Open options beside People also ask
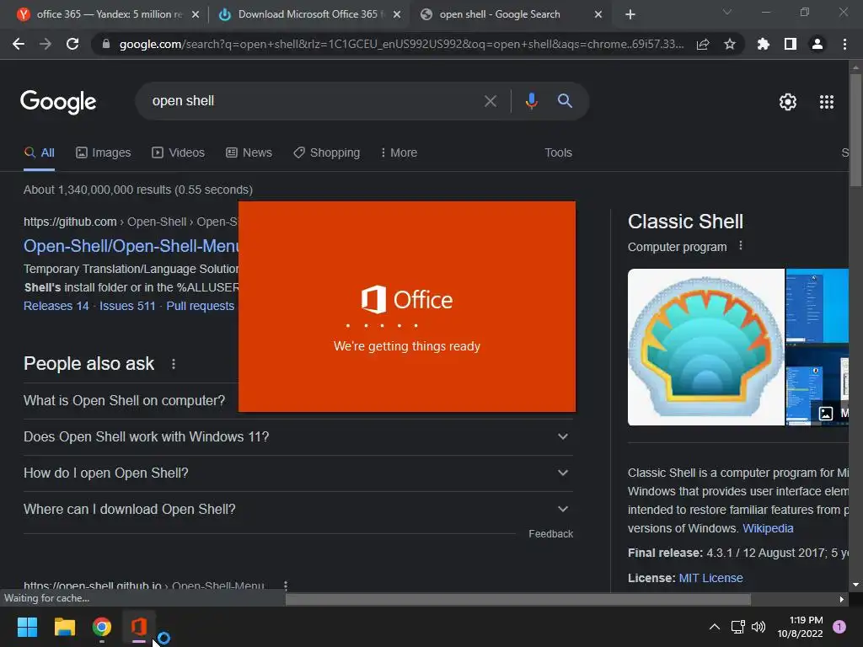 (174, 364)
